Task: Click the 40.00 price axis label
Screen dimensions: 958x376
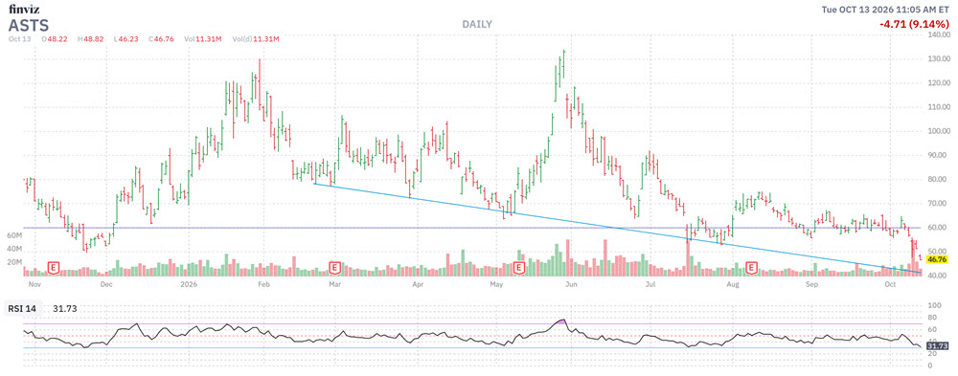Action: [938, 276]
